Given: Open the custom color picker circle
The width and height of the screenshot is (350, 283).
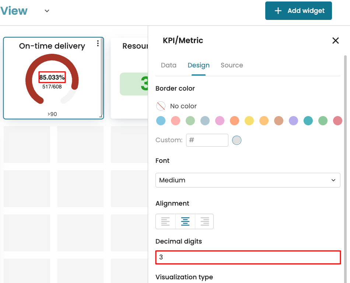Looking at the screenshot, I should pyautogui.click(x=237, y=140).
